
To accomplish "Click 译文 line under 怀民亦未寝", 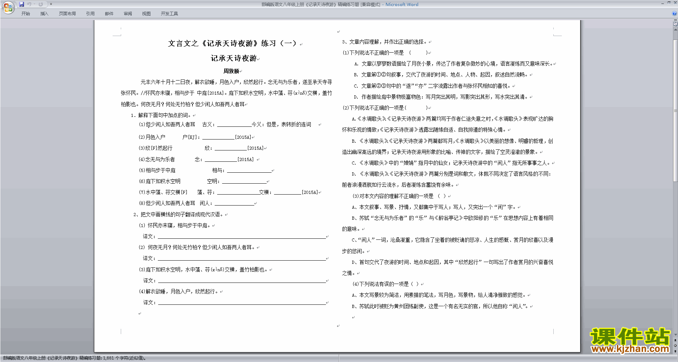I will pos(242,236).
